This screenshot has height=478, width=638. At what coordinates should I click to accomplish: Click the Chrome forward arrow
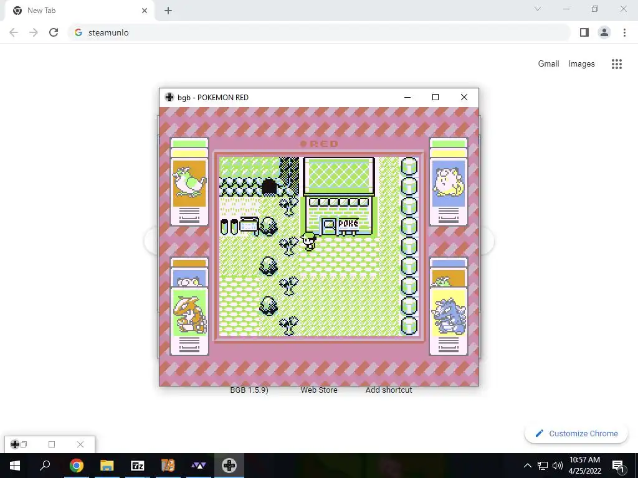pos(34,32)
